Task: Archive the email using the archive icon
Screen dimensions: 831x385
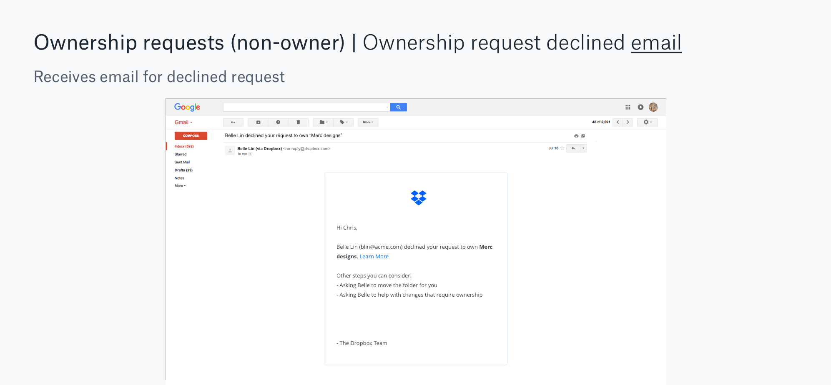Action: tap(258, 122)
